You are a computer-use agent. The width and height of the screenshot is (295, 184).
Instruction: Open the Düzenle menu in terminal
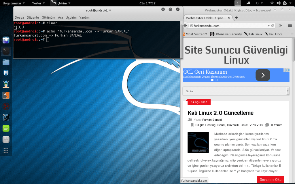[x=33, y=18]
